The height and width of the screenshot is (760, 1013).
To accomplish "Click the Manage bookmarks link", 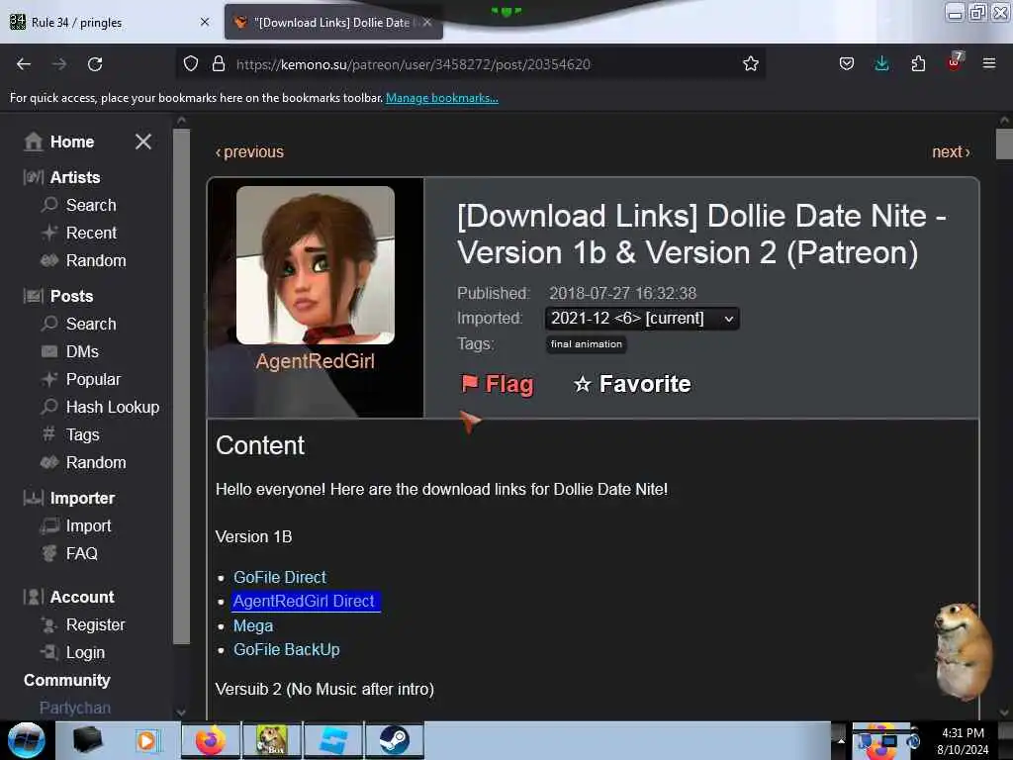I will click(x=442, y=98).
